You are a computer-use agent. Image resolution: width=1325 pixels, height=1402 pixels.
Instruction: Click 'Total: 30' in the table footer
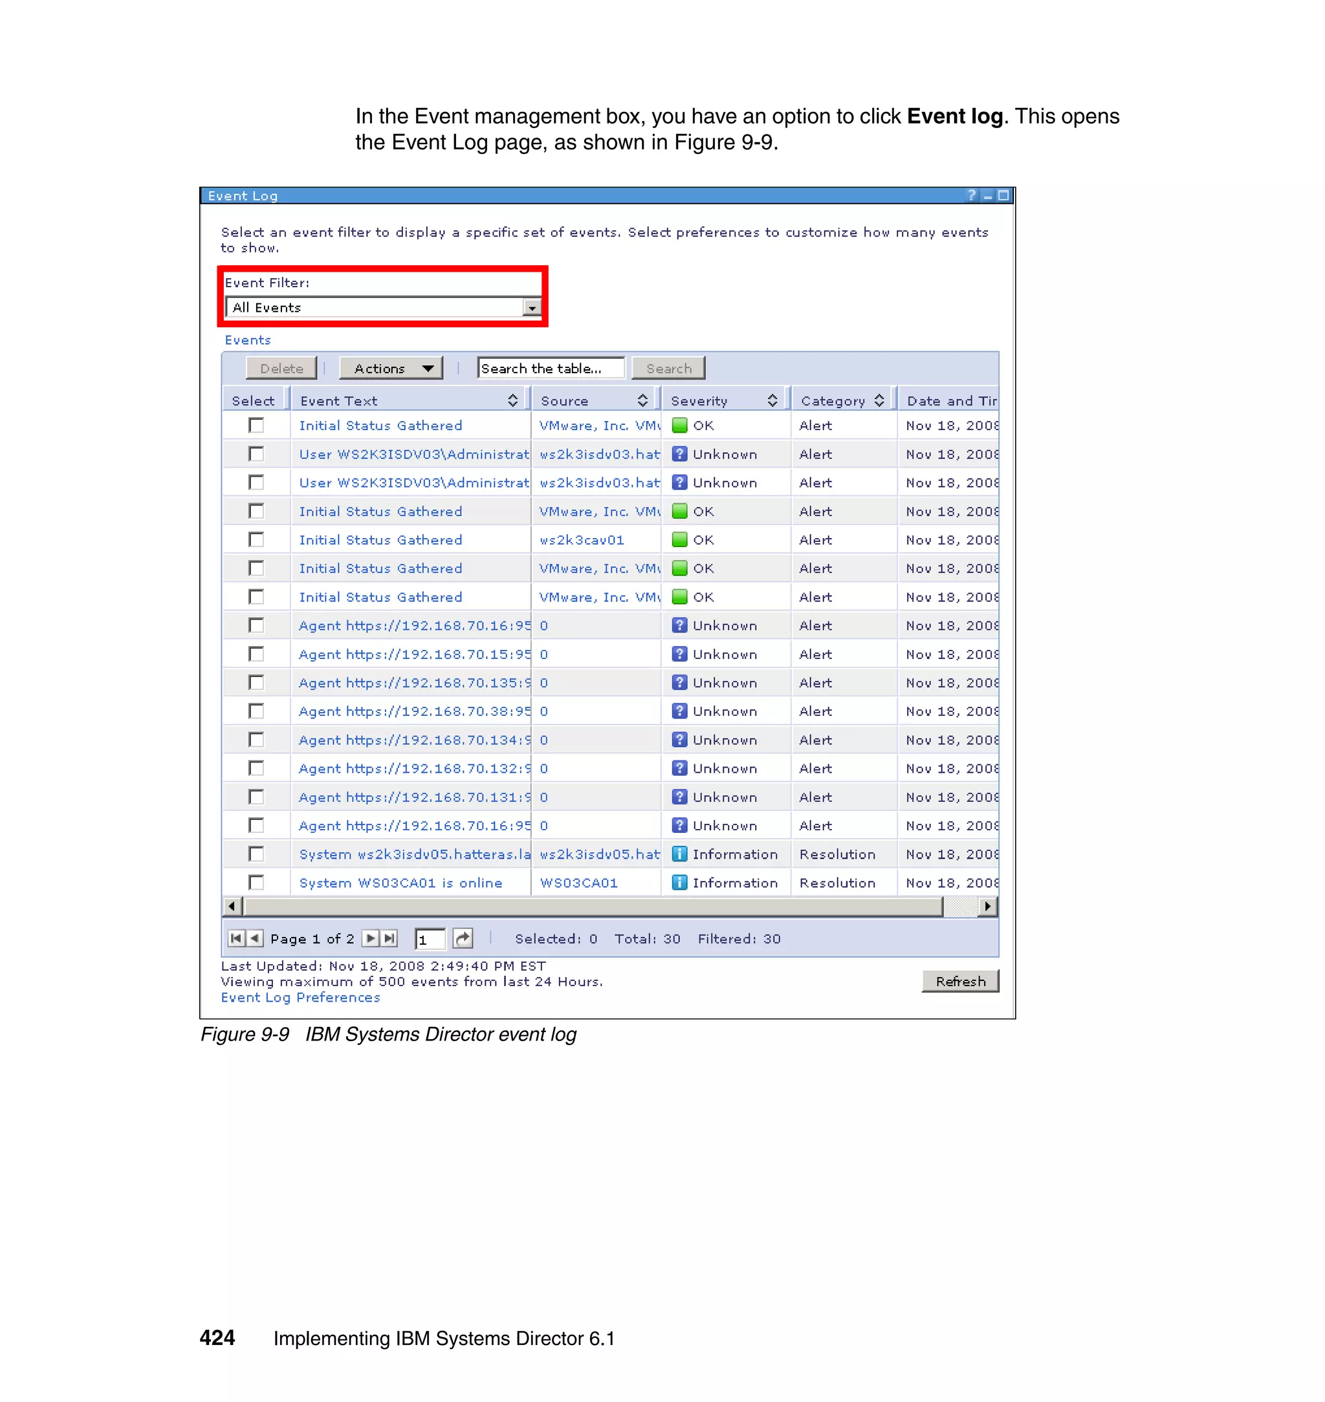coord(648,938)
